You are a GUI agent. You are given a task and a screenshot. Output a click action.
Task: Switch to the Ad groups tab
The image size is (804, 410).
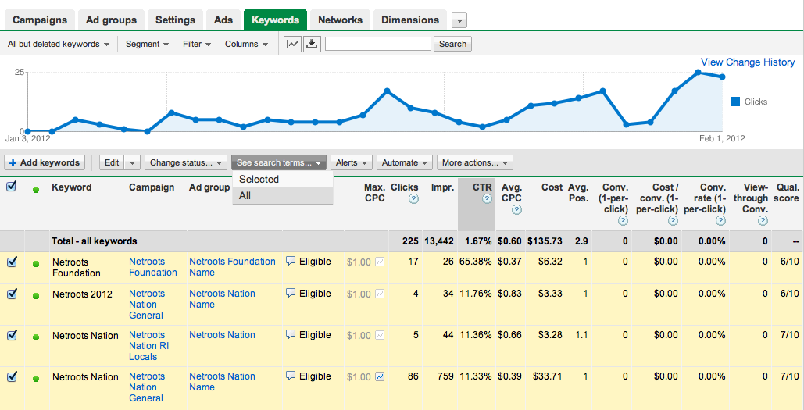(x=111, y=20)
